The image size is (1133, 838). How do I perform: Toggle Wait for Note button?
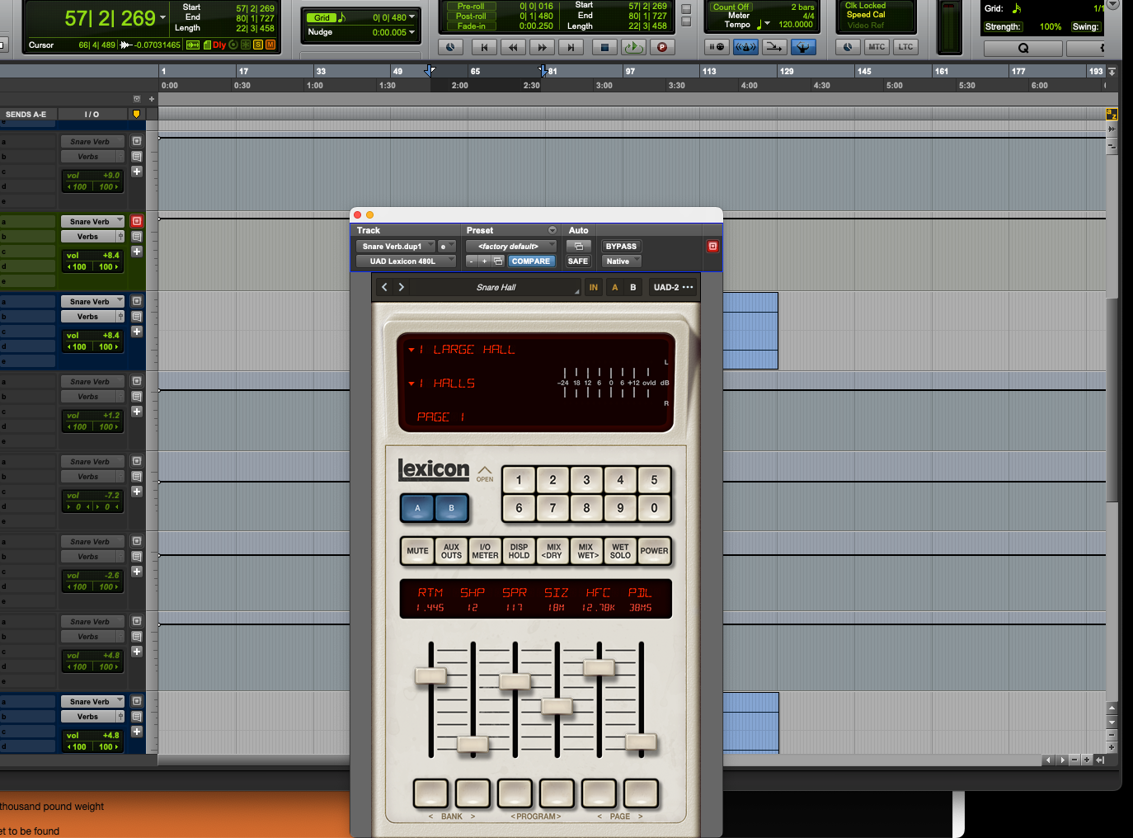coord(717,47)
